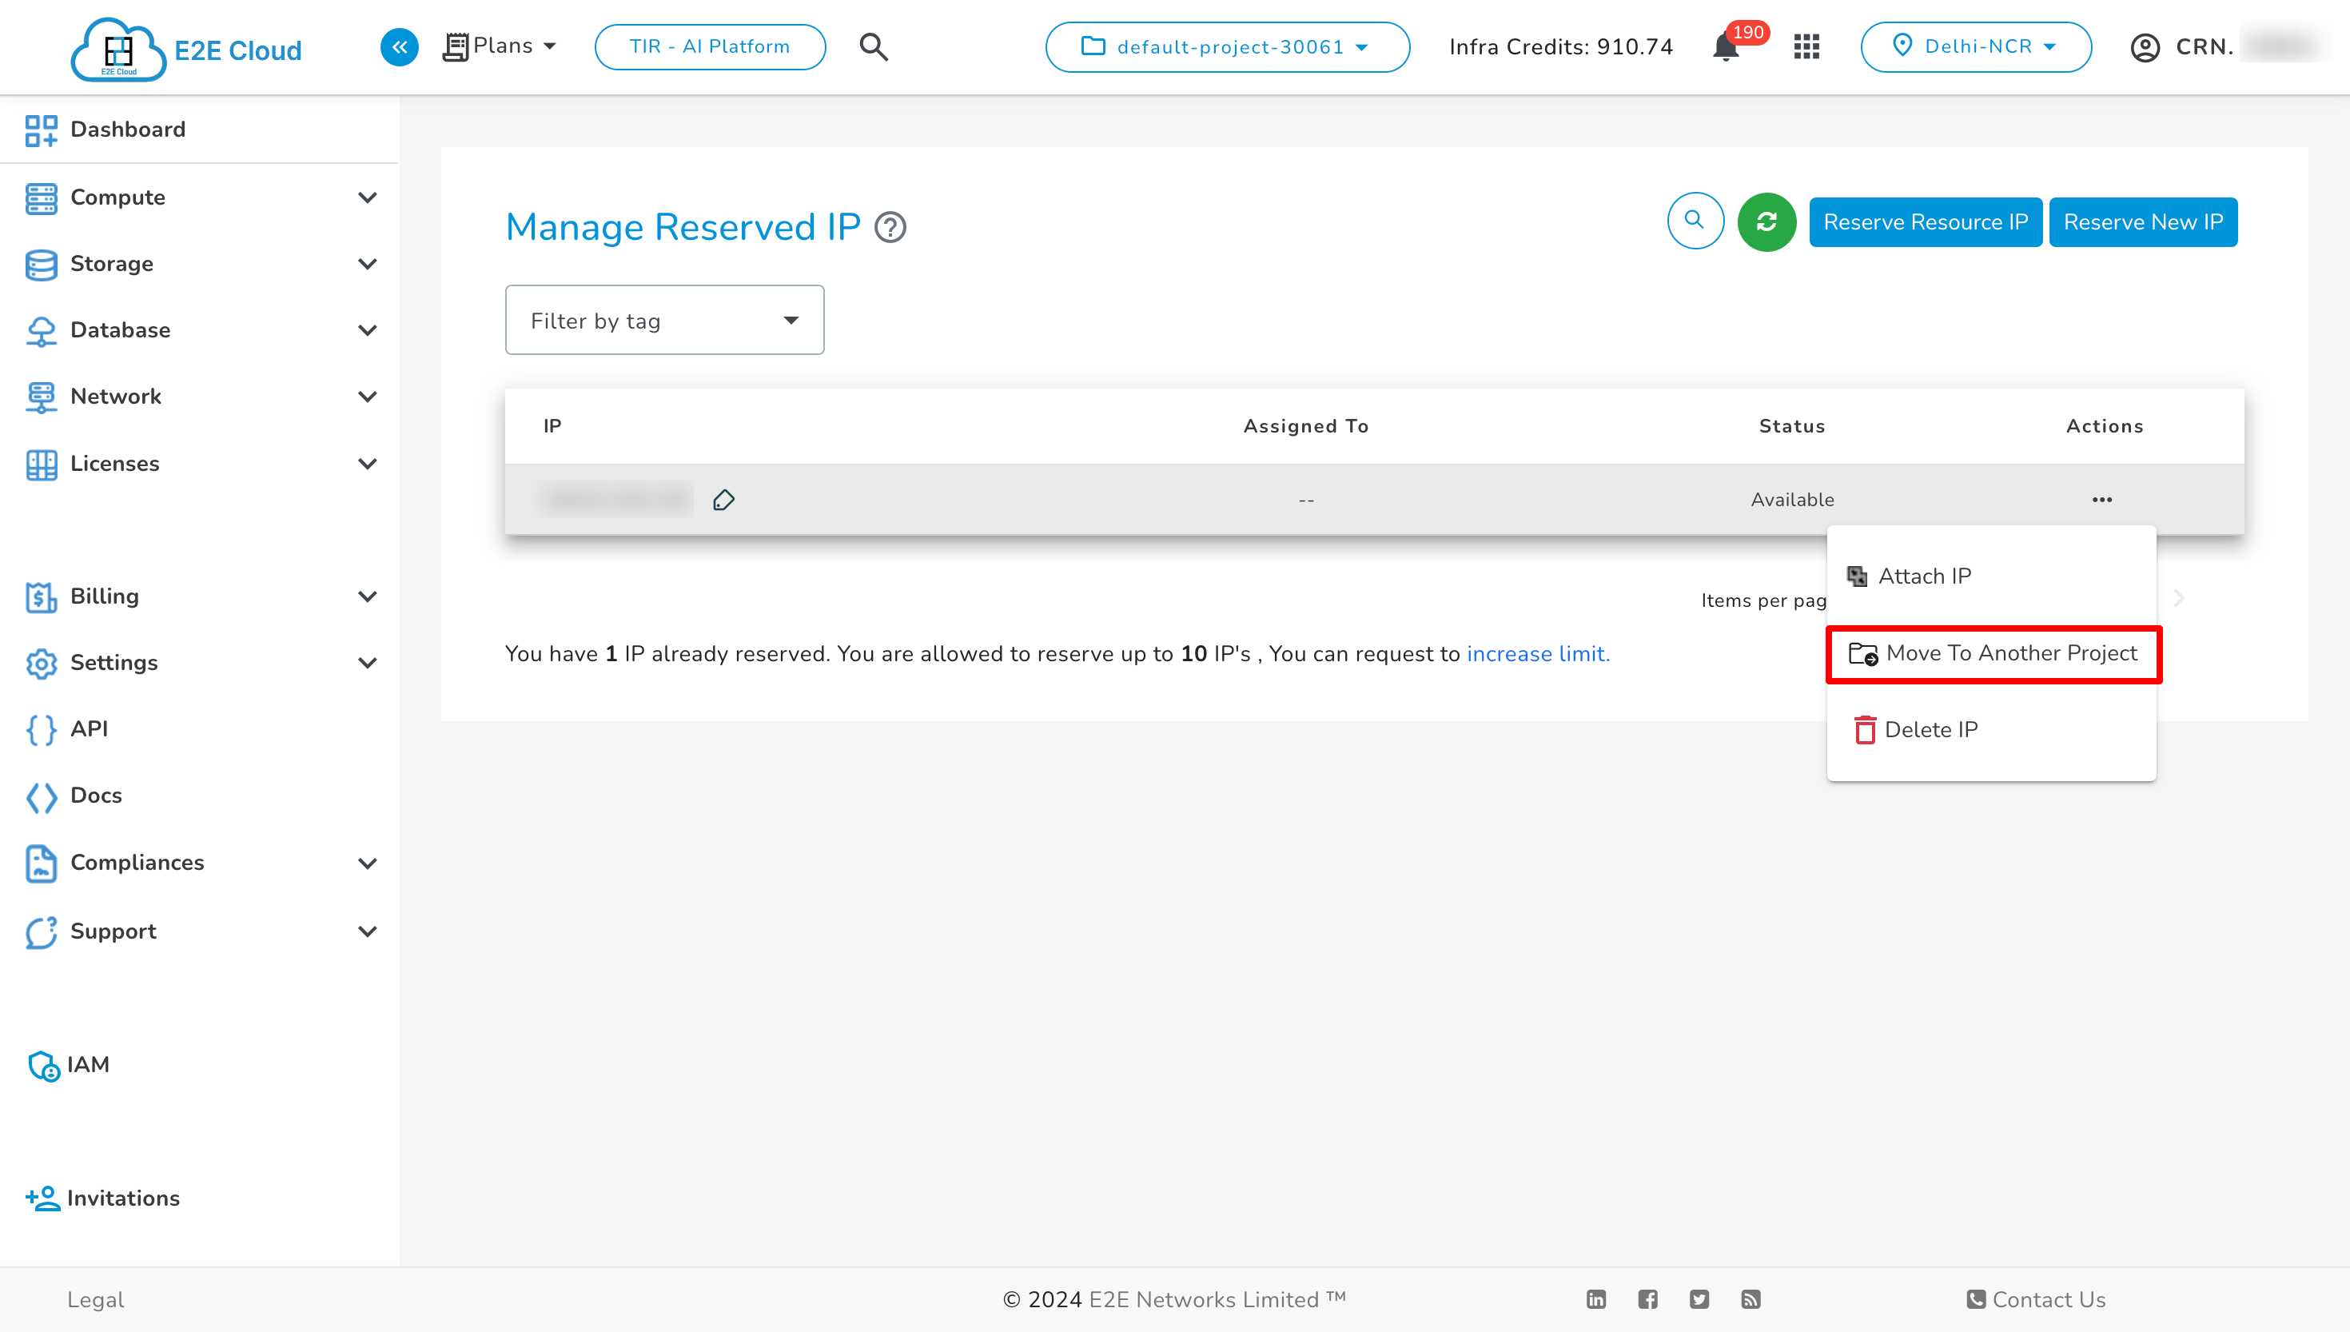Click the increase limit hyperlink
This screenshot has height=1332, width=2350.
1533,652
